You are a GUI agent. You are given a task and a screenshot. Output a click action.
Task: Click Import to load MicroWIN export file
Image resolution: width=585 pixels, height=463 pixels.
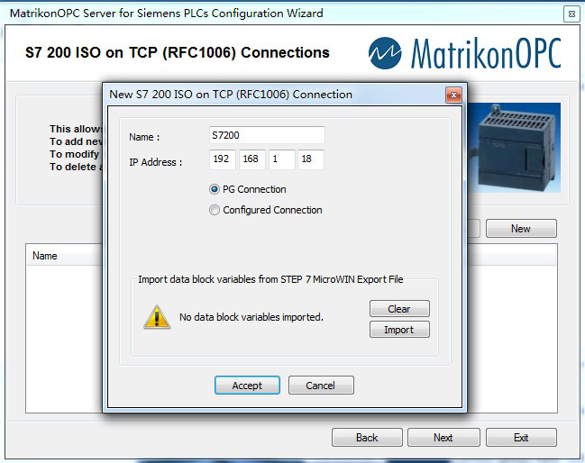[x=399, y=330]
